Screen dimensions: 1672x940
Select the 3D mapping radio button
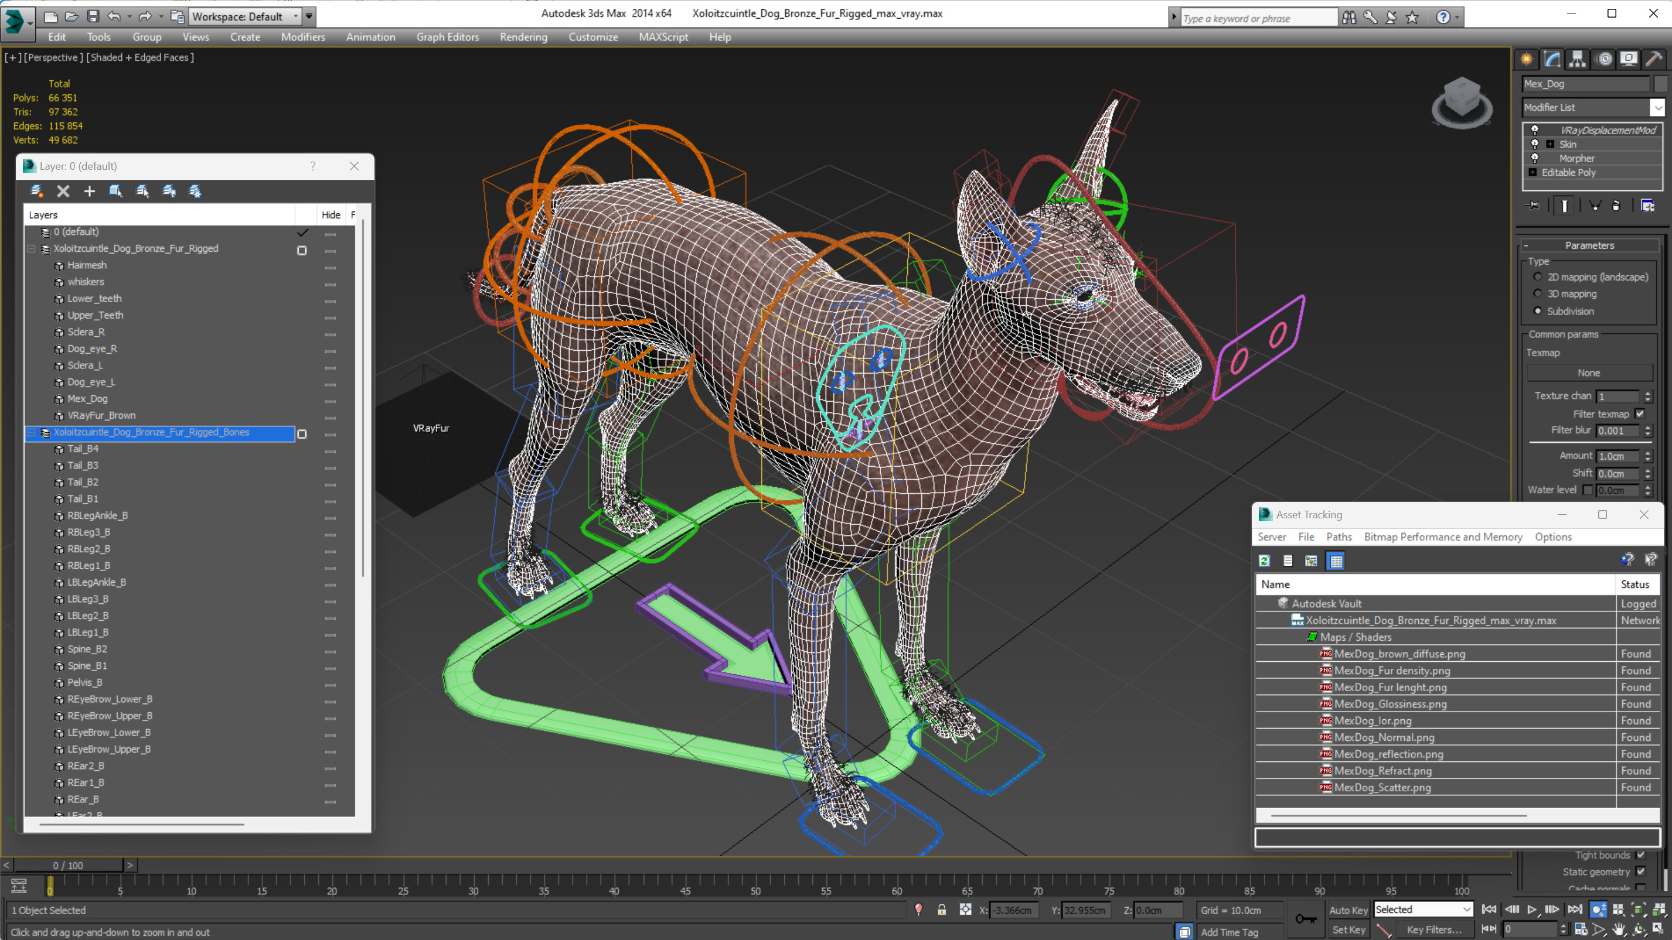[x=1537, y=294]
